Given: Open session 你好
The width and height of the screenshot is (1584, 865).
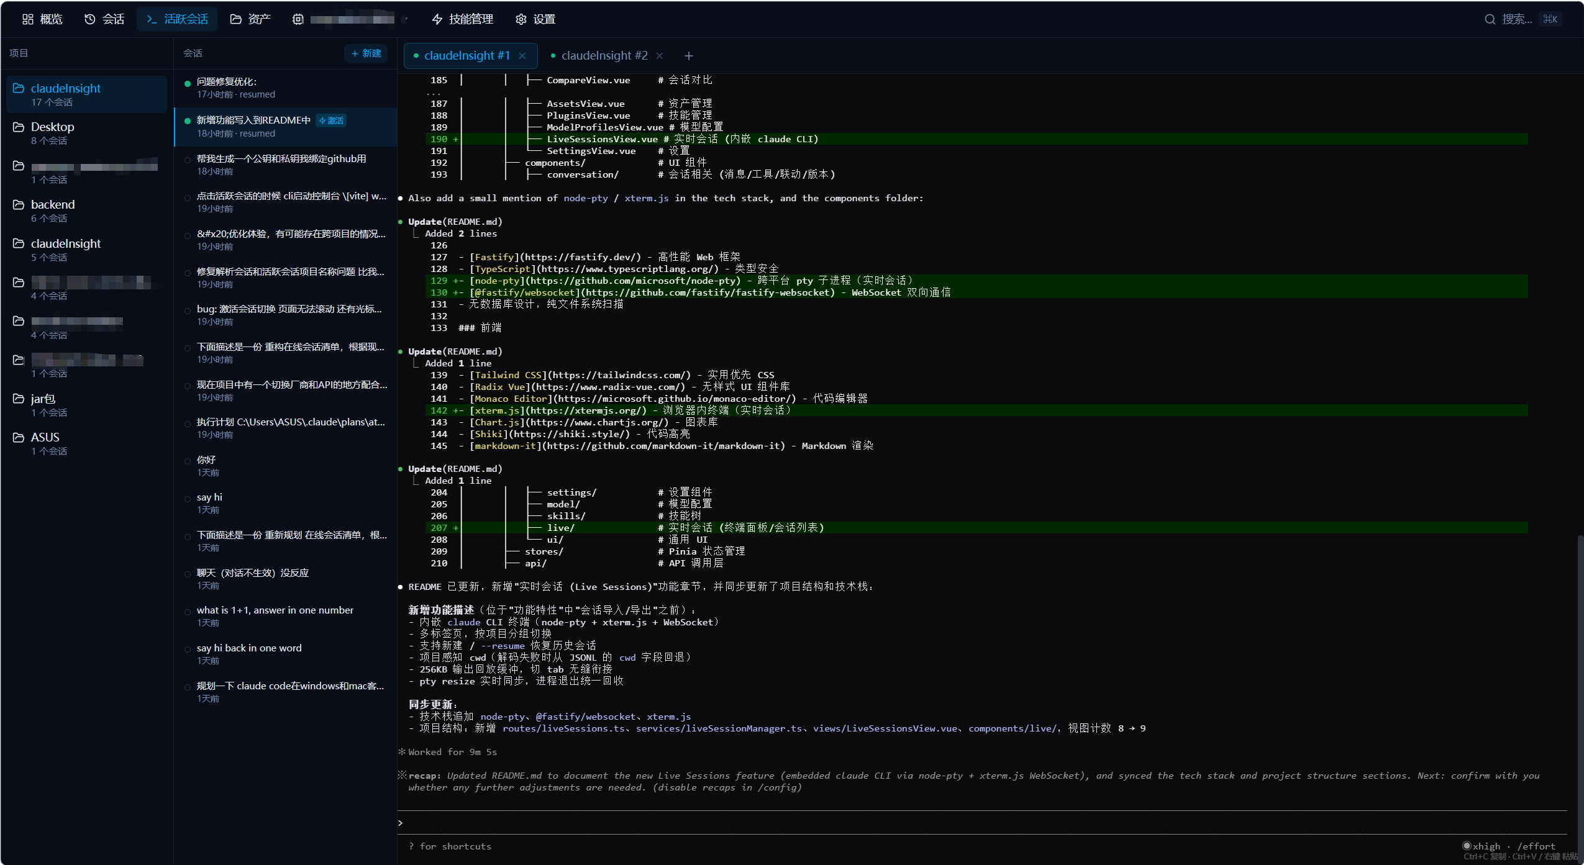Looking at the screenshot, I should 286,466.
